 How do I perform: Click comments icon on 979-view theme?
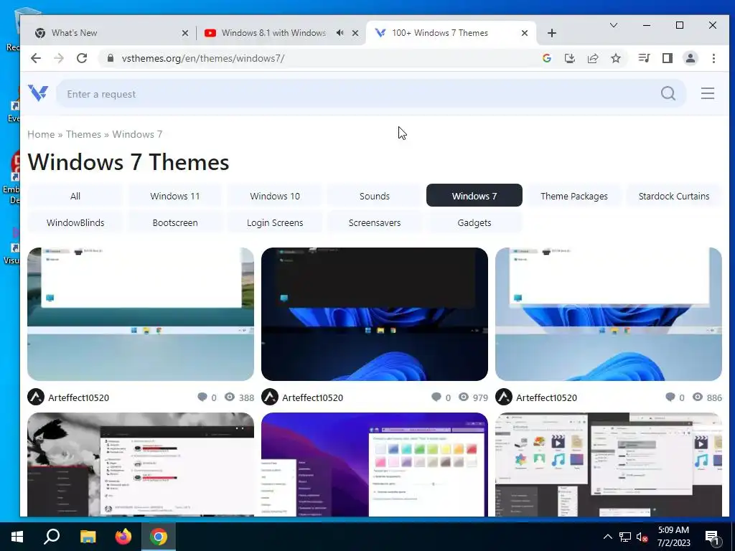click(436, 397)
